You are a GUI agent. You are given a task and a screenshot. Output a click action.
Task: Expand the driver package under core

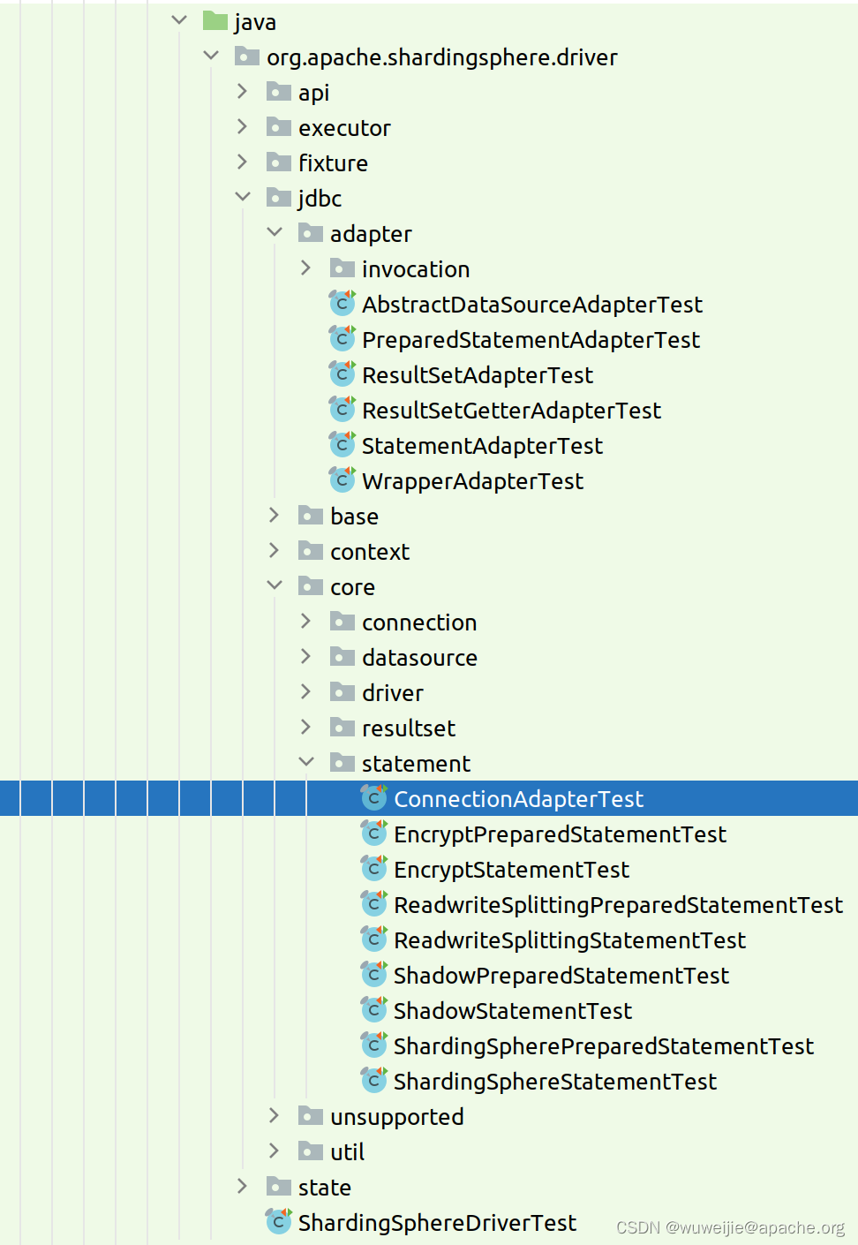[306, 691]
